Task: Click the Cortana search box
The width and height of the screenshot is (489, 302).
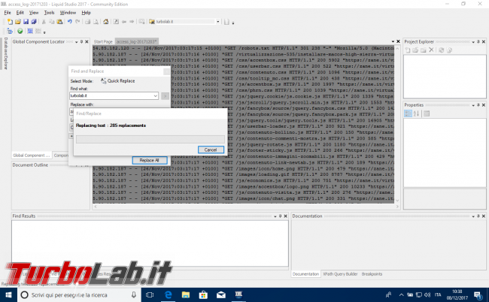Action: (79, 294)
